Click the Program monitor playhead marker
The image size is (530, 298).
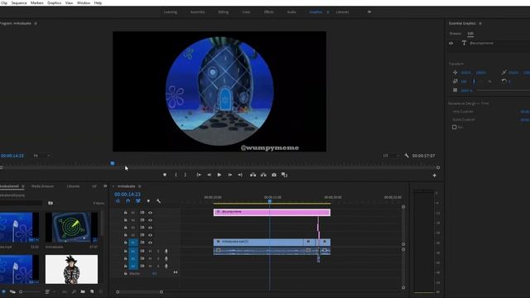pyautogui.click(x=113, y=164)
